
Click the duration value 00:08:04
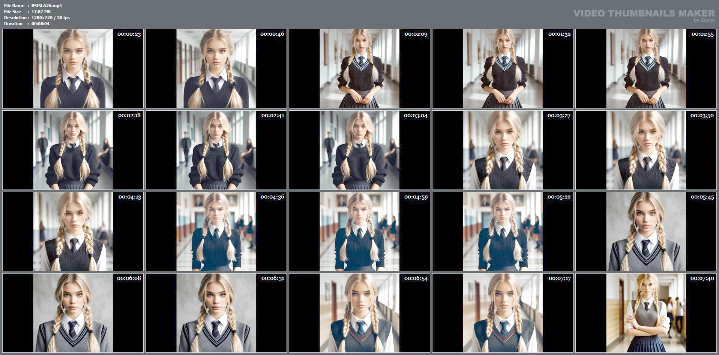[41, 24]
